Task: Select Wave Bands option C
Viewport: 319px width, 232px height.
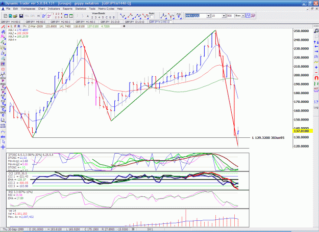Action: pyautogui.click(x=106, y=17)
